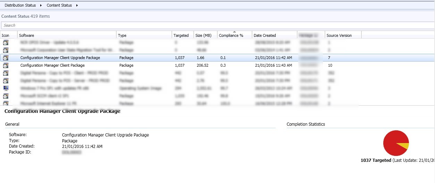Click the General section heading
435x183 pixels.
[12, 124]
